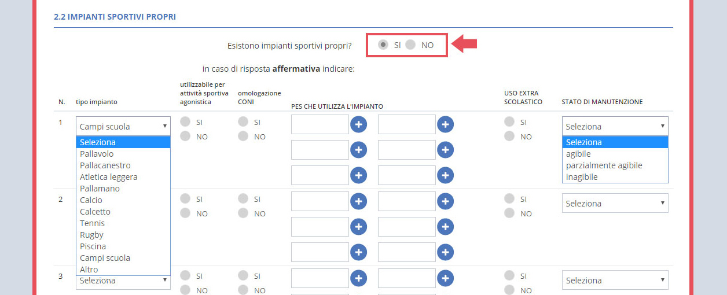Click plus icon beside row 2's first left PES field
Screen dimensions: 727x295
358,201
